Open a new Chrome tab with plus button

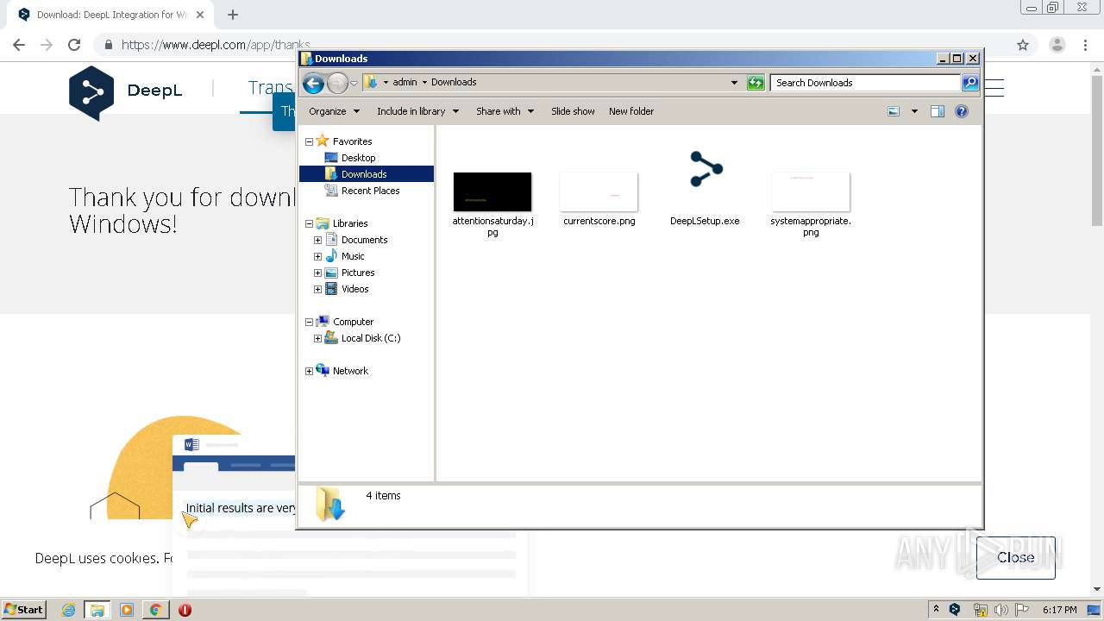(233, 15)
